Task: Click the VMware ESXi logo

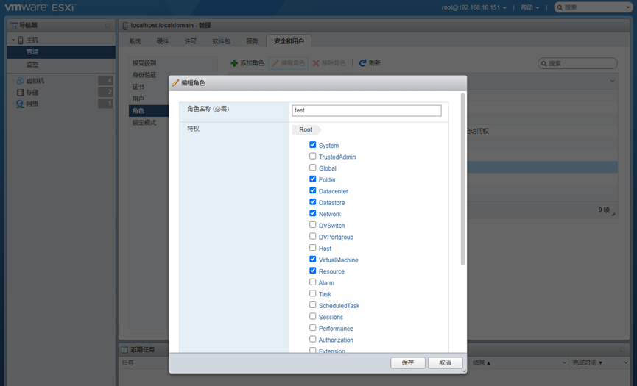Action: point(41,7)
